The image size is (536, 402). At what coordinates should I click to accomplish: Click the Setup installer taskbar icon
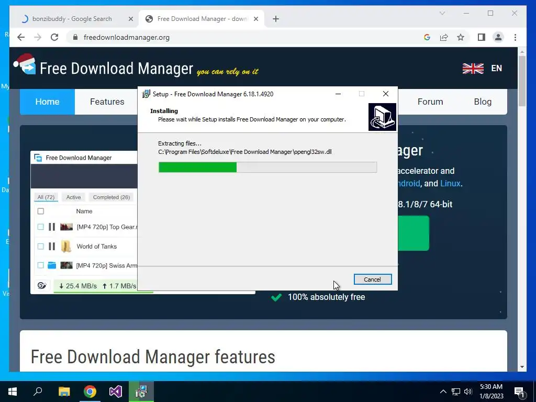141,392
